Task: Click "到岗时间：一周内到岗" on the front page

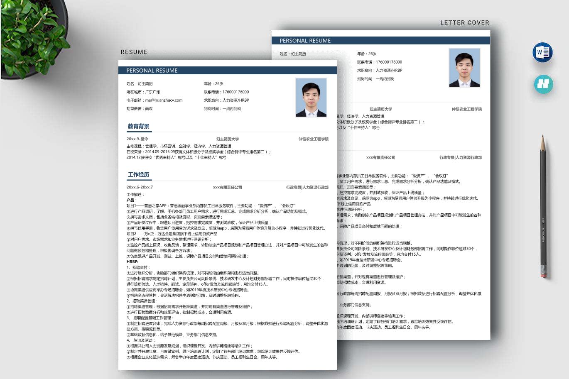Action: click(222, 109)
